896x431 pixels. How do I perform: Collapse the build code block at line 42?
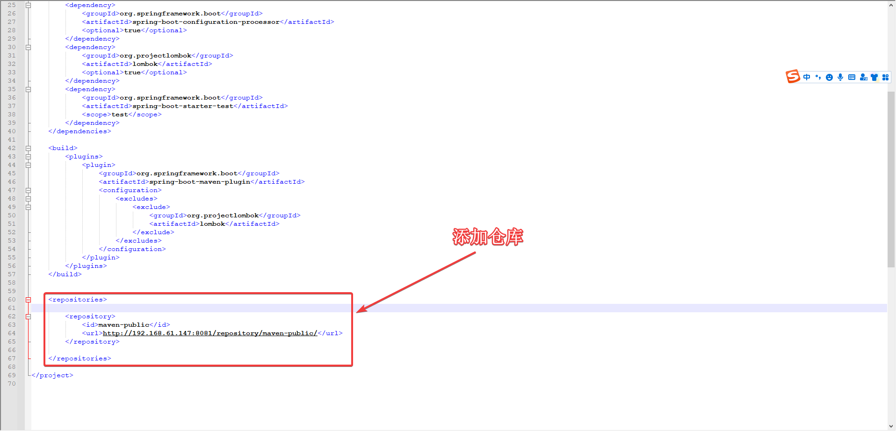coord(28,148)
